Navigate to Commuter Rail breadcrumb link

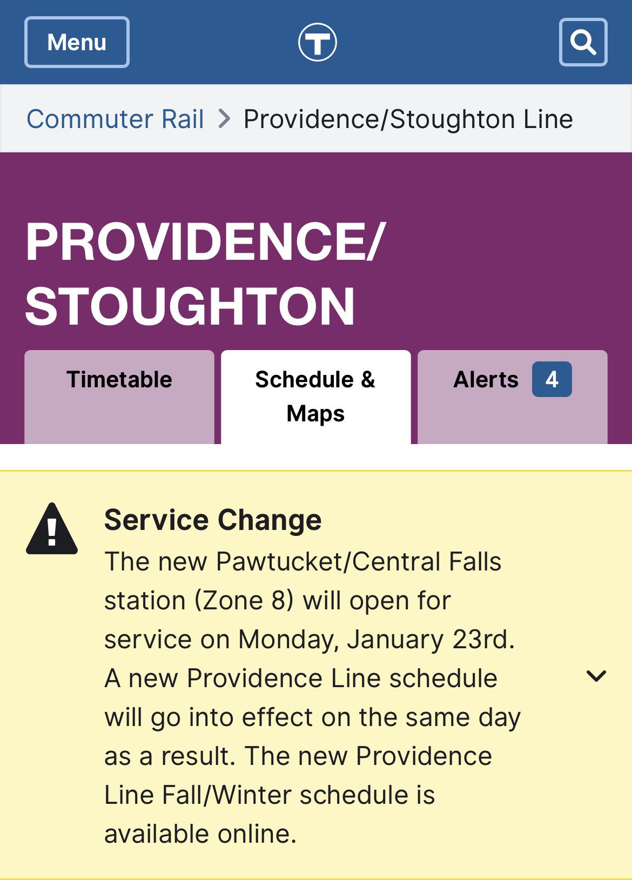point(116,119)
